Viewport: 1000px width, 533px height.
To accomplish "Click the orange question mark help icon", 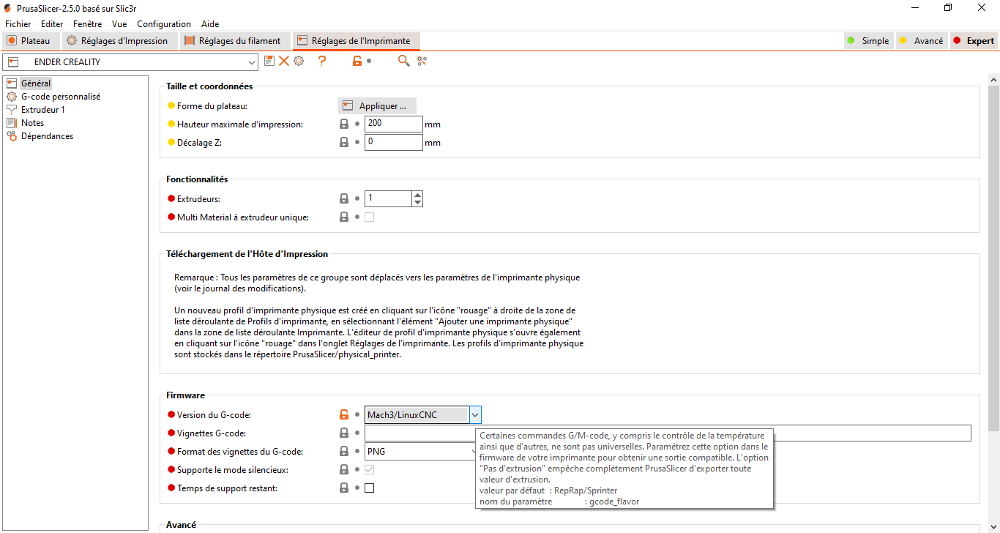I will 321,61.
